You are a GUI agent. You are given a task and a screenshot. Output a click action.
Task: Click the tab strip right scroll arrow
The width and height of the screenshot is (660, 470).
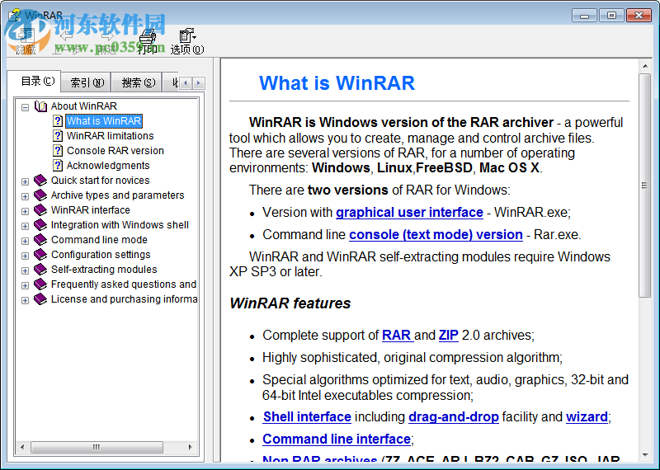(198, 83)
